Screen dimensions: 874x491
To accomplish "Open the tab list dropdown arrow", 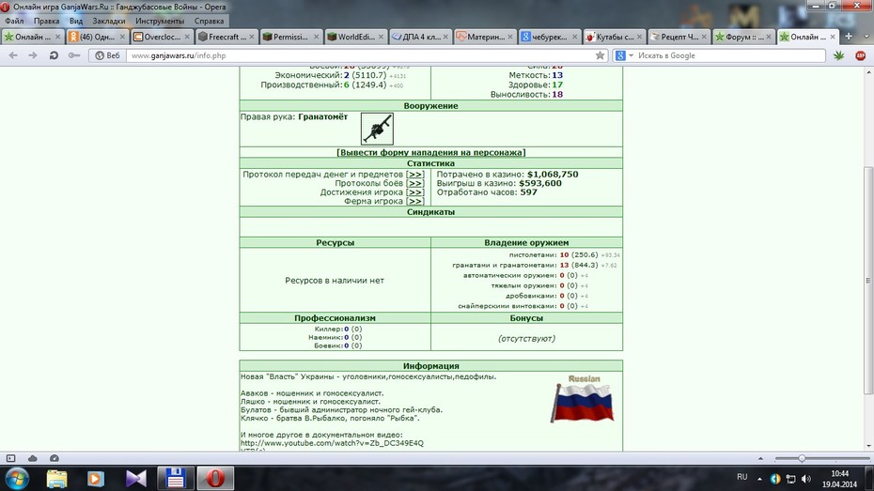I will coord(866,37).
